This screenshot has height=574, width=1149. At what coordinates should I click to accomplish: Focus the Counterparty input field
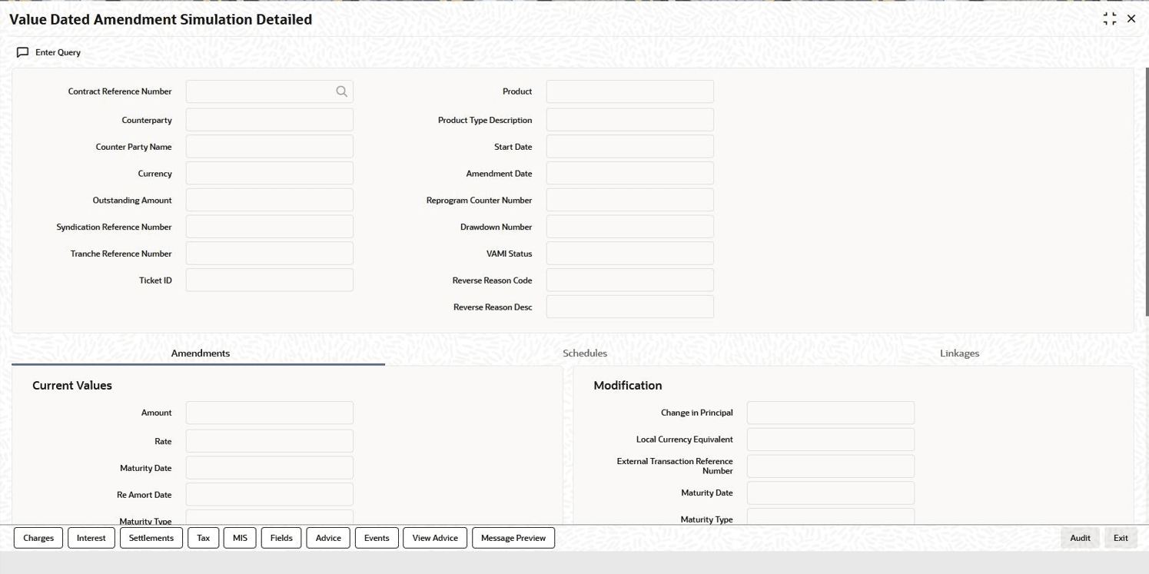coord(270,120)
